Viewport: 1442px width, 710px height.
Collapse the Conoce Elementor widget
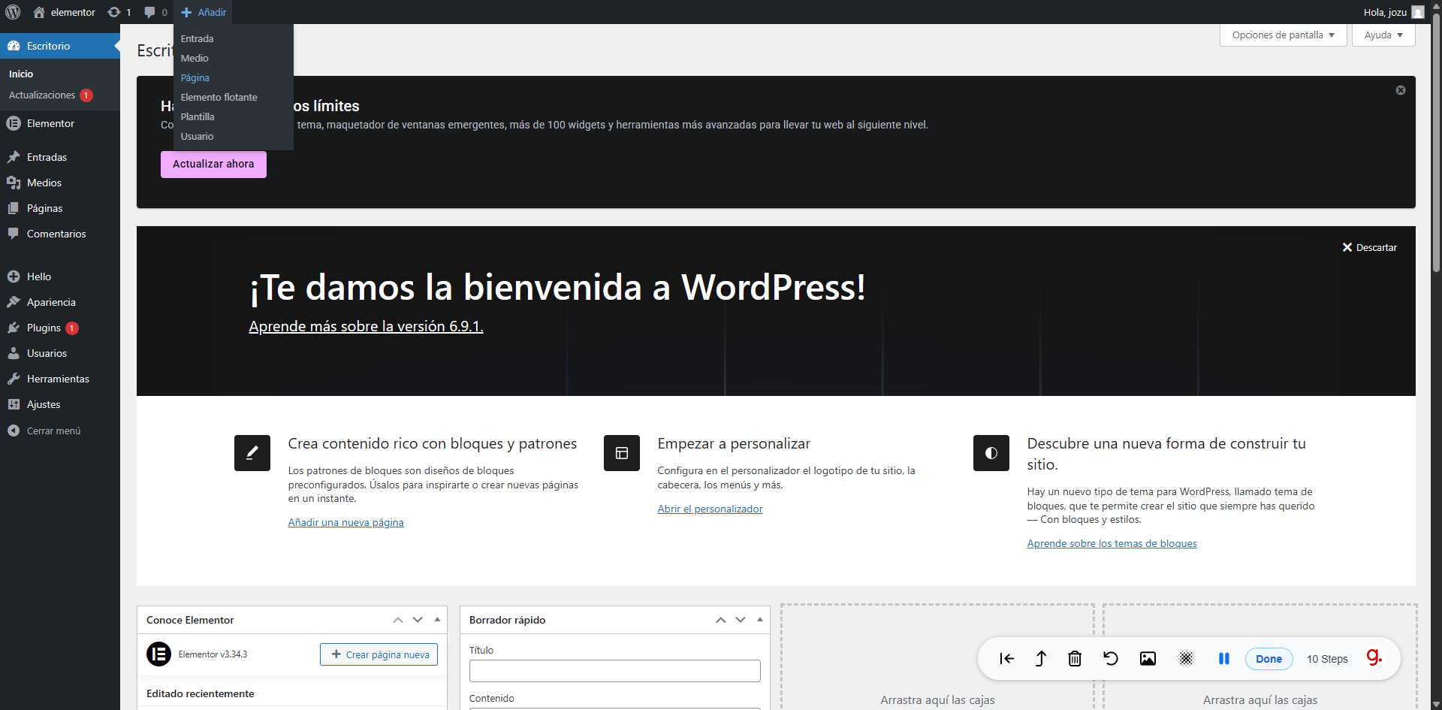437,619
